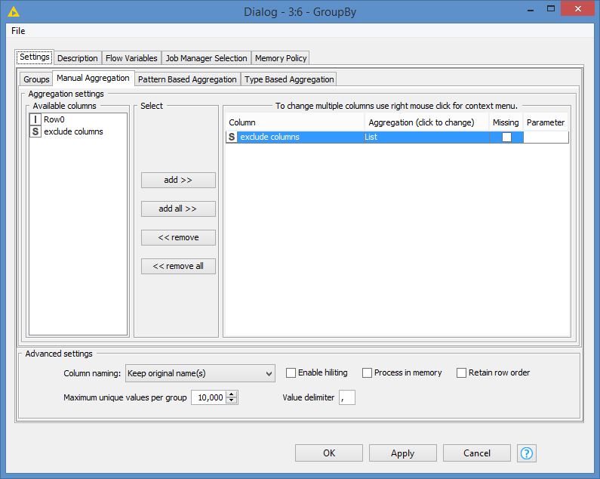Click the << remove all button

[x=178, y=267]
